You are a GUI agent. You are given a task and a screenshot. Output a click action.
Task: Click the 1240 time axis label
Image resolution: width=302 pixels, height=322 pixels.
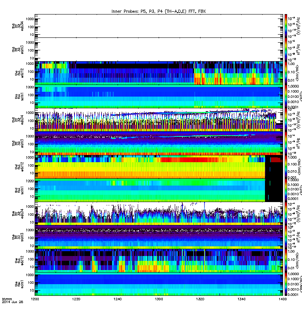click(x=118, y=299)
